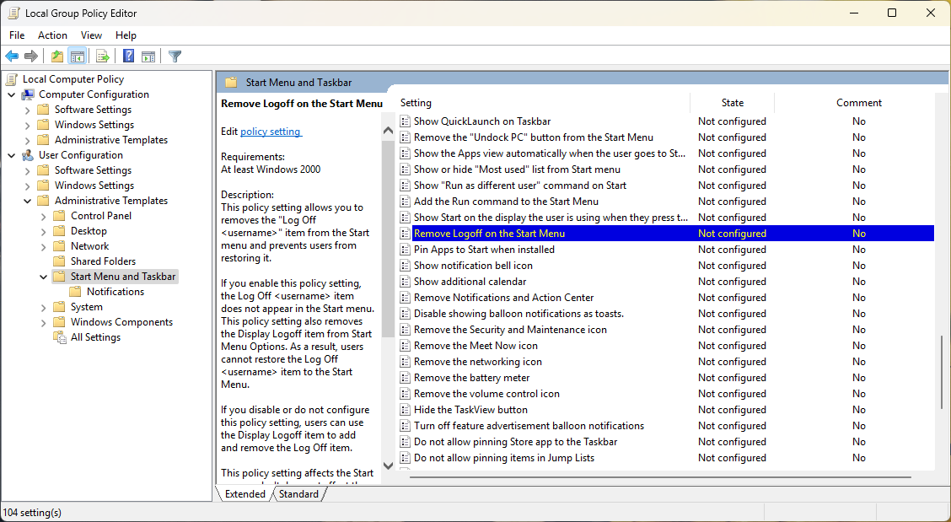Click the Export List toolbar icon
This screenshot has height=522, width=951.
click(102, 56)
